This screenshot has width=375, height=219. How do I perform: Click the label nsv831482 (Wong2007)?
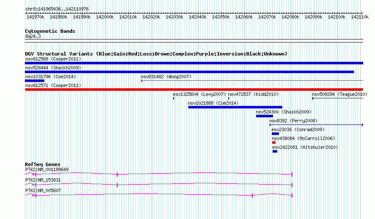[166, 77]
